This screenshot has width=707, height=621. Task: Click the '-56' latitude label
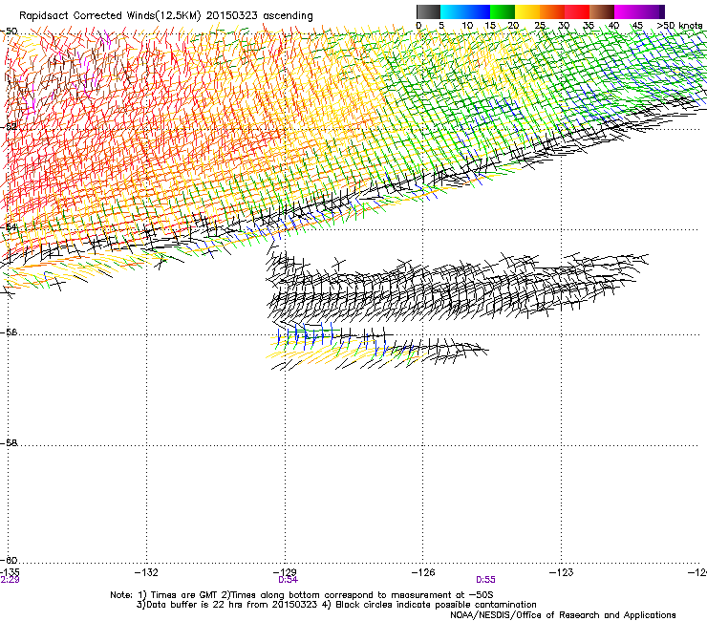click(x=9, y=332)
